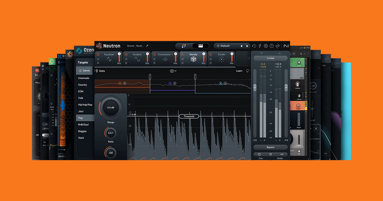Click the Threshold label on the line
This screenshot has width=383, height=201.
pos(189,116)
